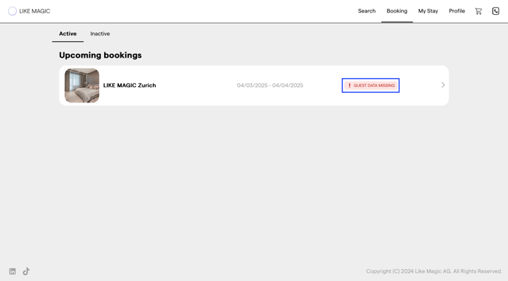508x281 pixels.
Task: Open the LinkedIn footer icon
Action: pos(13,271)
